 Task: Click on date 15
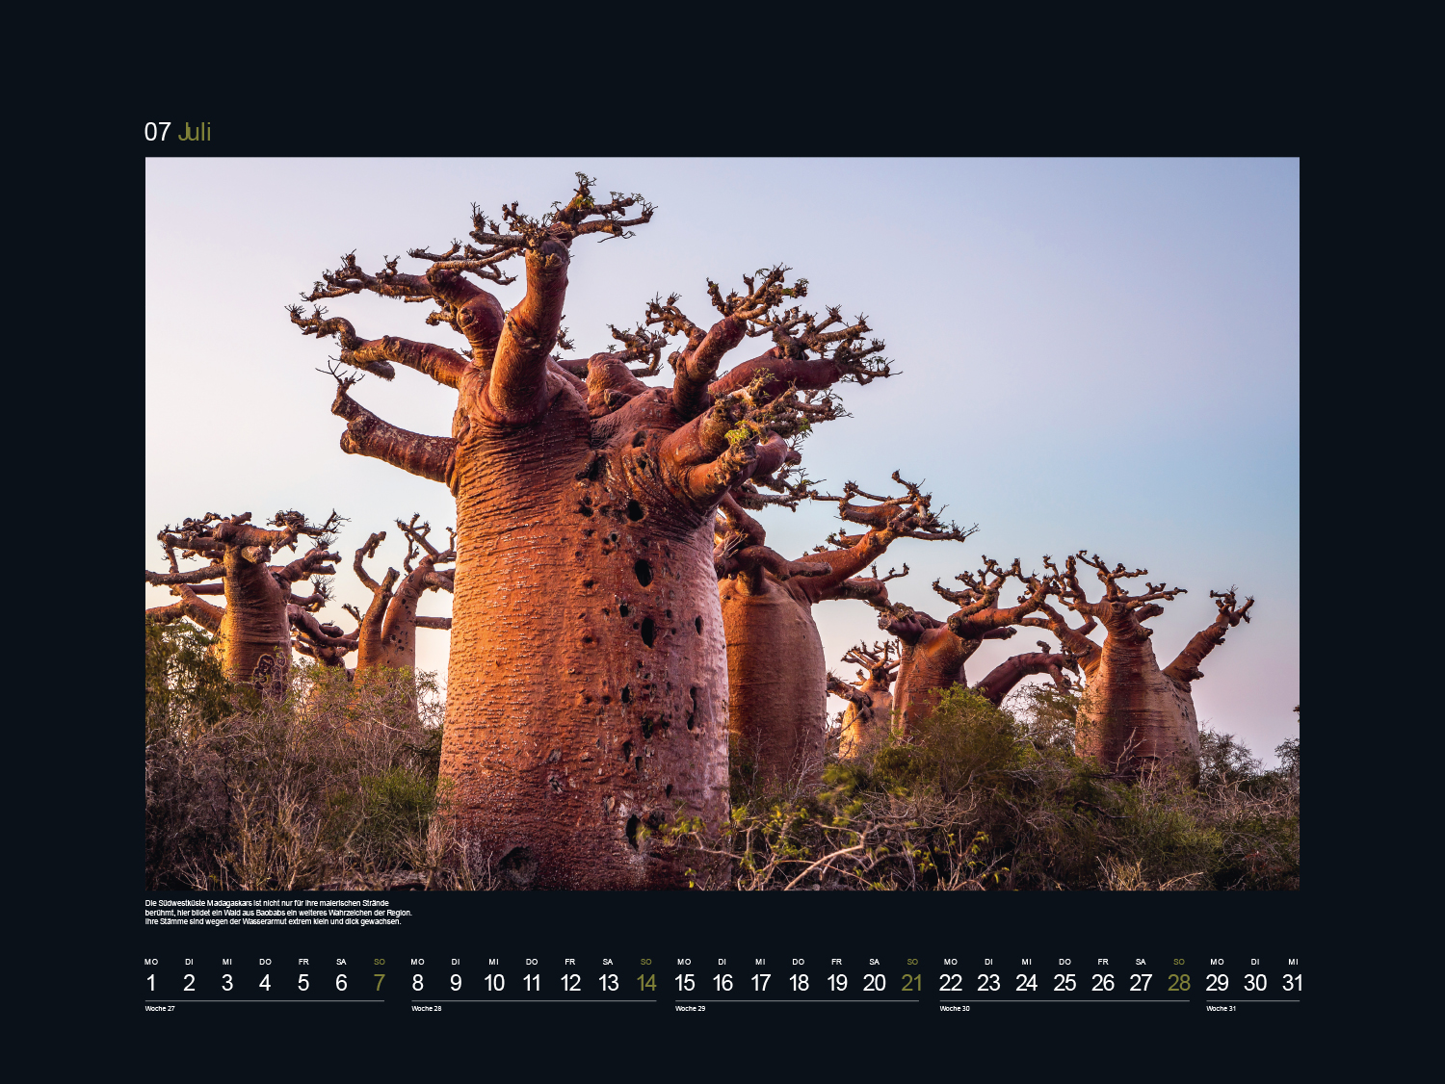coord(684,983)
